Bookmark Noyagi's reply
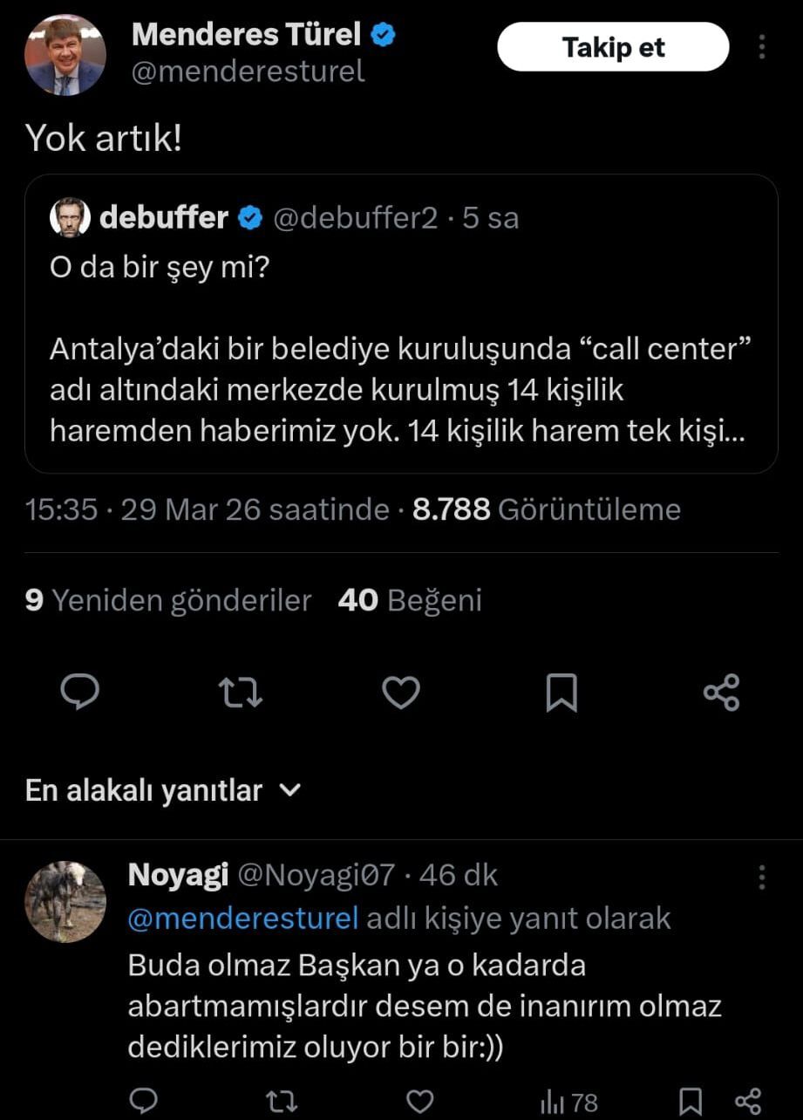This screenshot has width=803, height=1120. 691,1101
